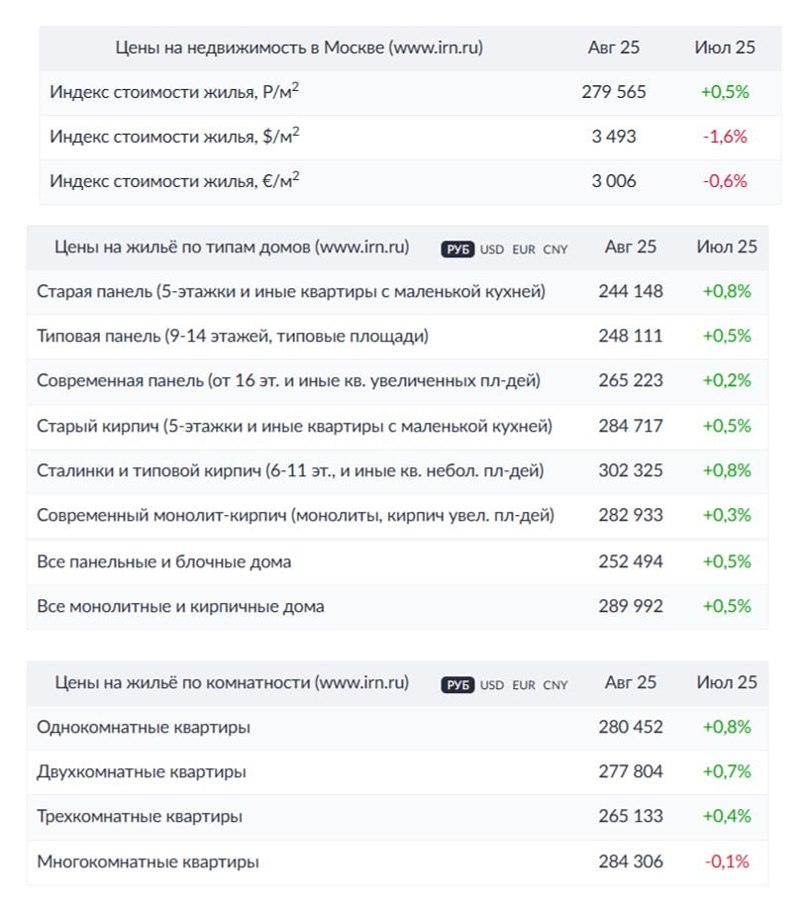Switch house-type prices table to CNY currency
810x906 pixels.
[555, 249]
